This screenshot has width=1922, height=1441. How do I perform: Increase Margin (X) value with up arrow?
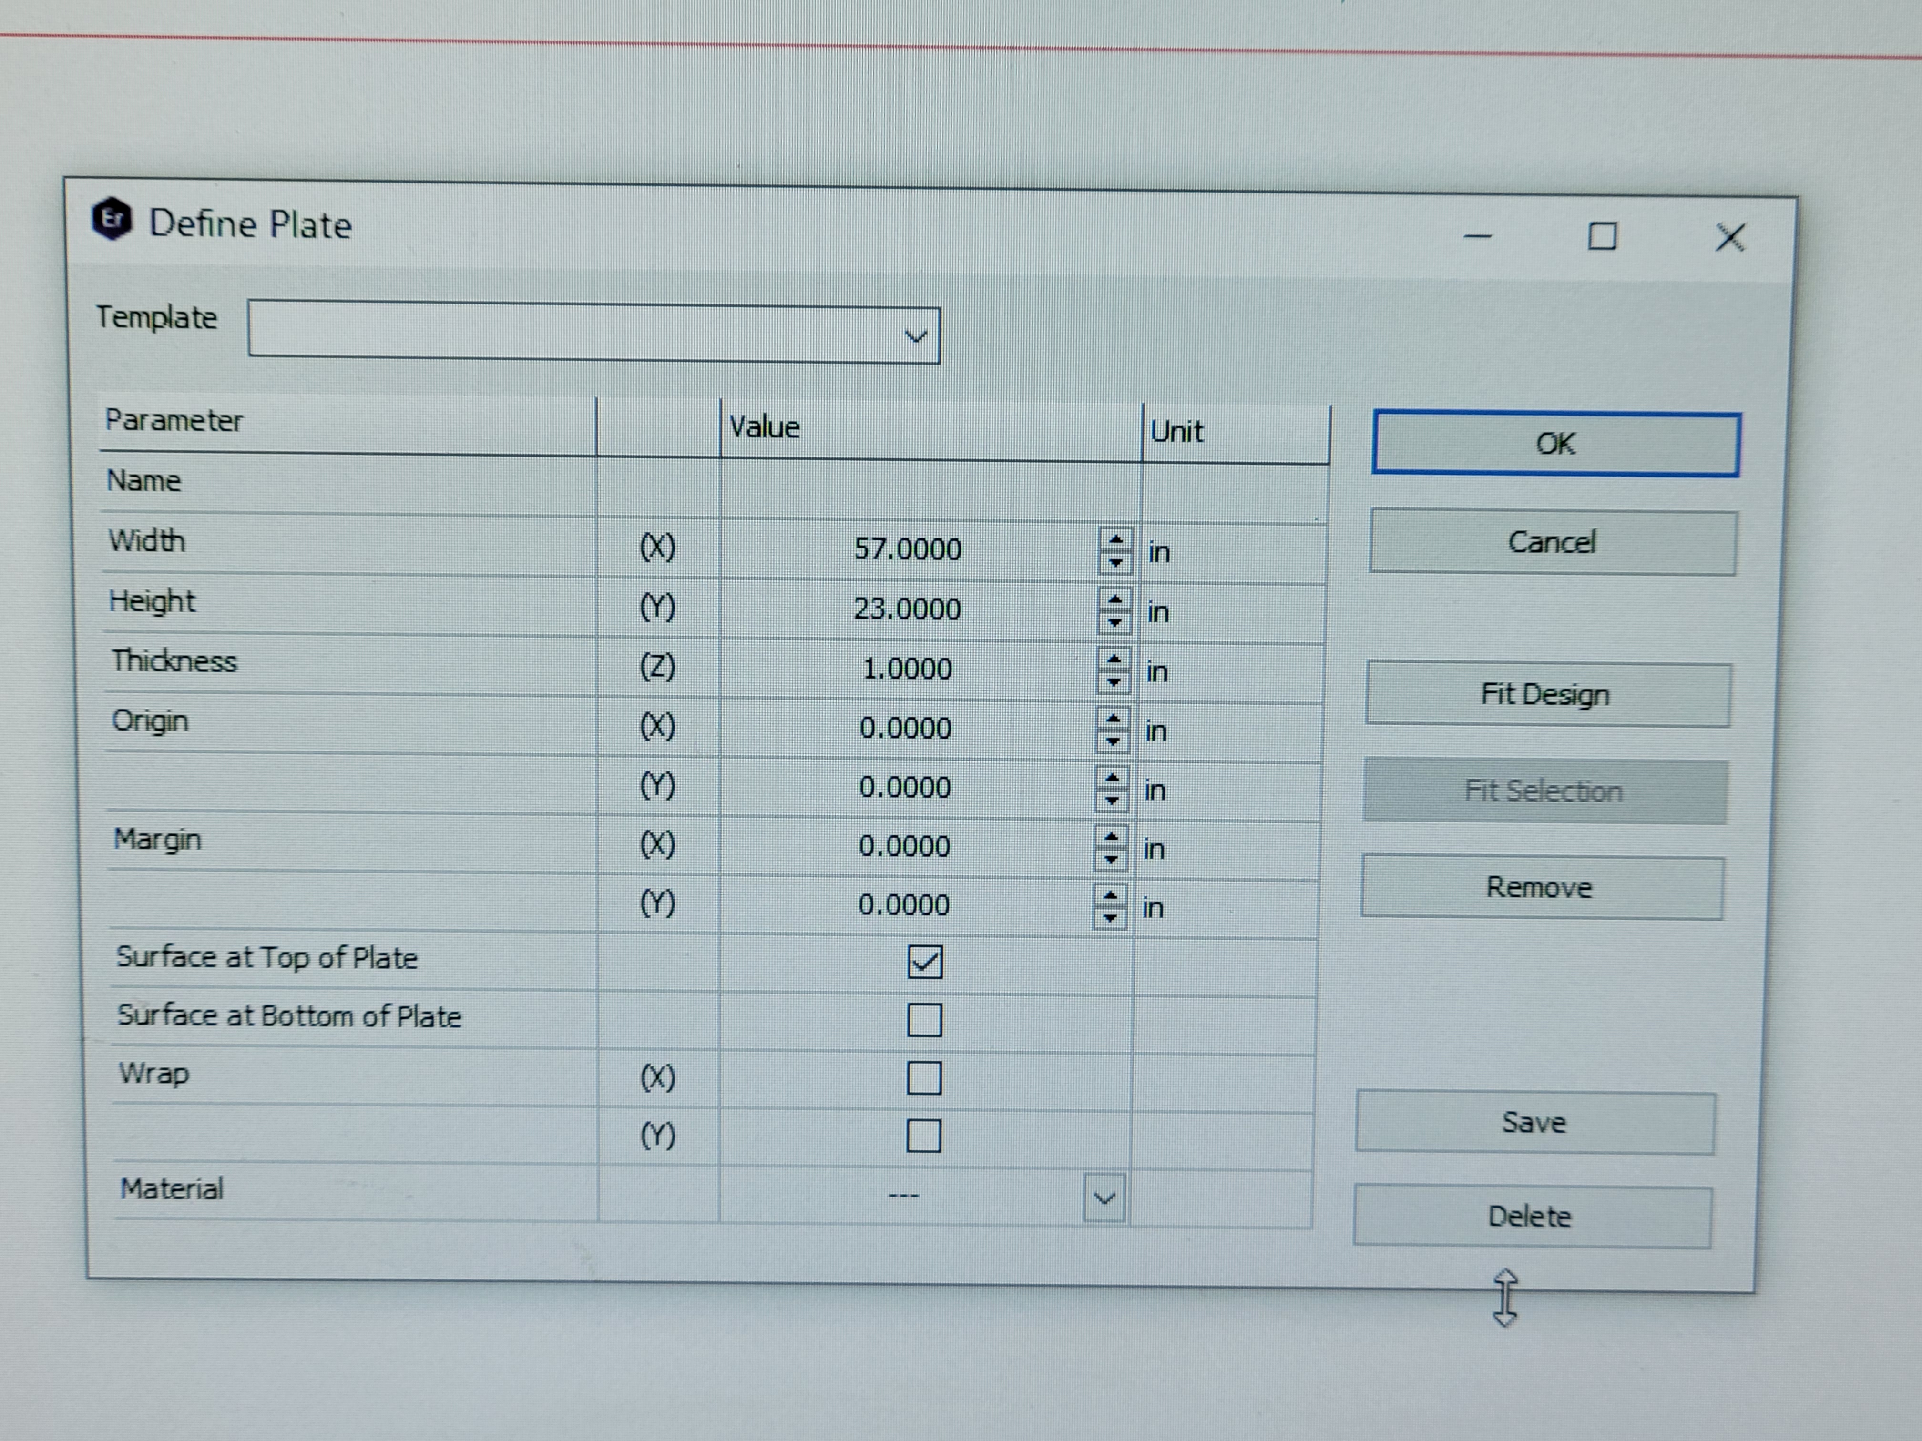click(1111, 836)
